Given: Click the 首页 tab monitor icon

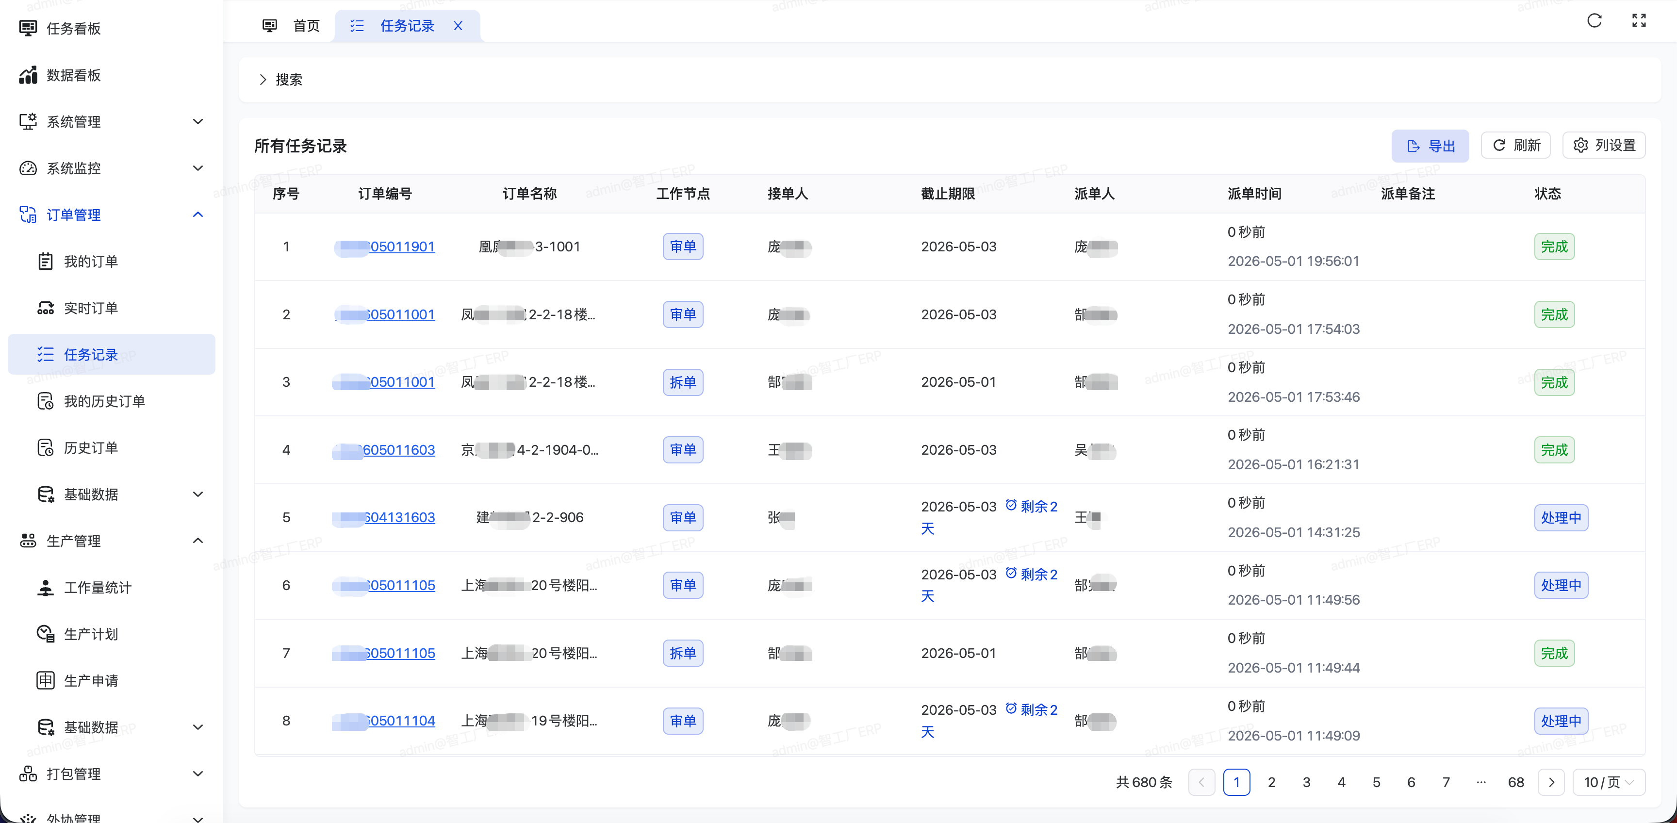Looking at the screenshot, I should tap(269, 26).
